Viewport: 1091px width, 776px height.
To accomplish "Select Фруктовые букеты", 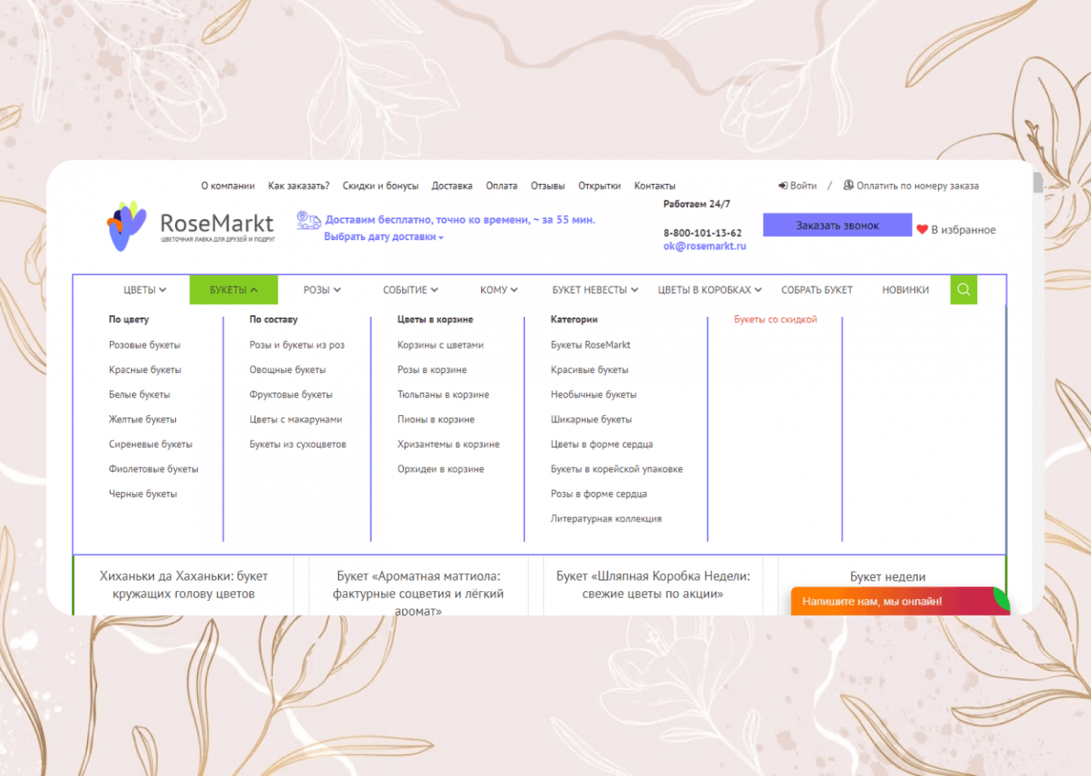I will [x=291, y=395].
